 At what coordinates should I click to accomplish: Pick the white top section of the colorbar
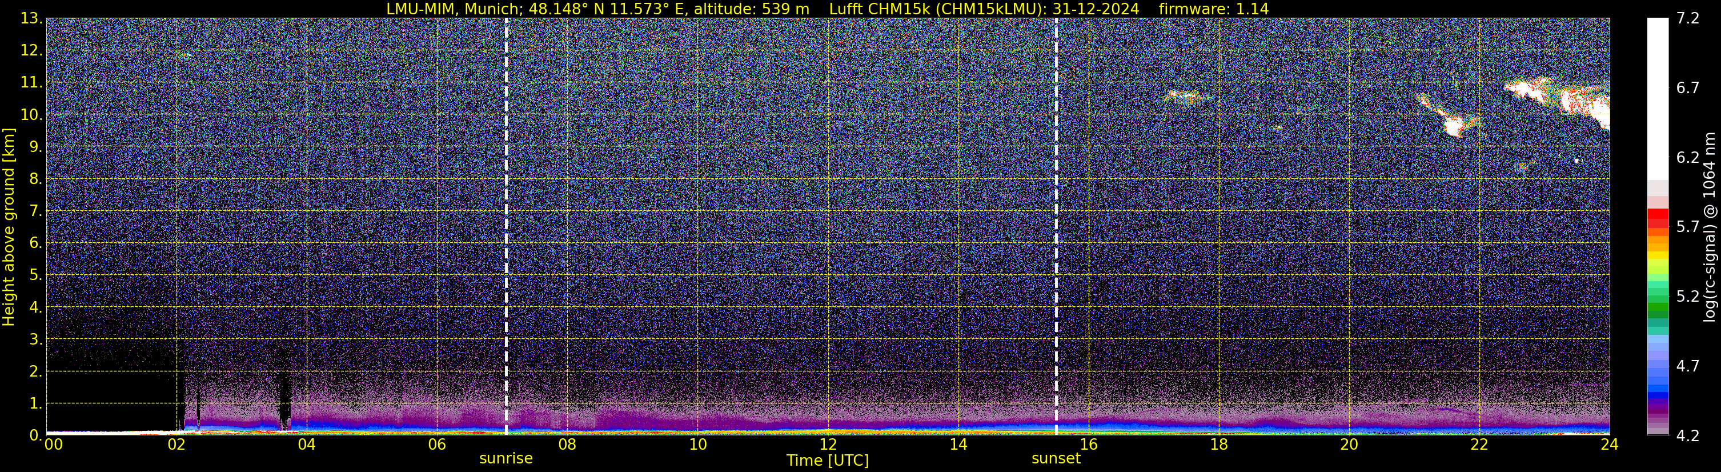coord(1658,99)
